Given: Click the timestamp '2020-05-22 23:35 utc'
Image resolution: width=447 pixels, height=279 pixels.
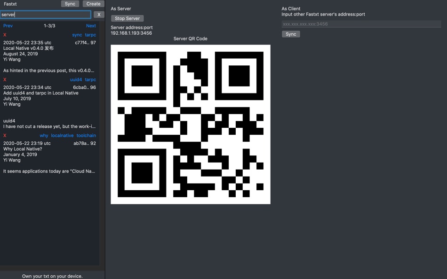Looking at the screenshot, I should [x=27, y=43].
